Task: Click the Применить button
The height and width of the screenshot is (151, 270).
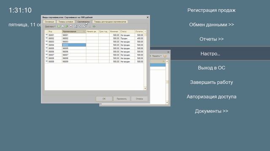Action: [121, 99]
